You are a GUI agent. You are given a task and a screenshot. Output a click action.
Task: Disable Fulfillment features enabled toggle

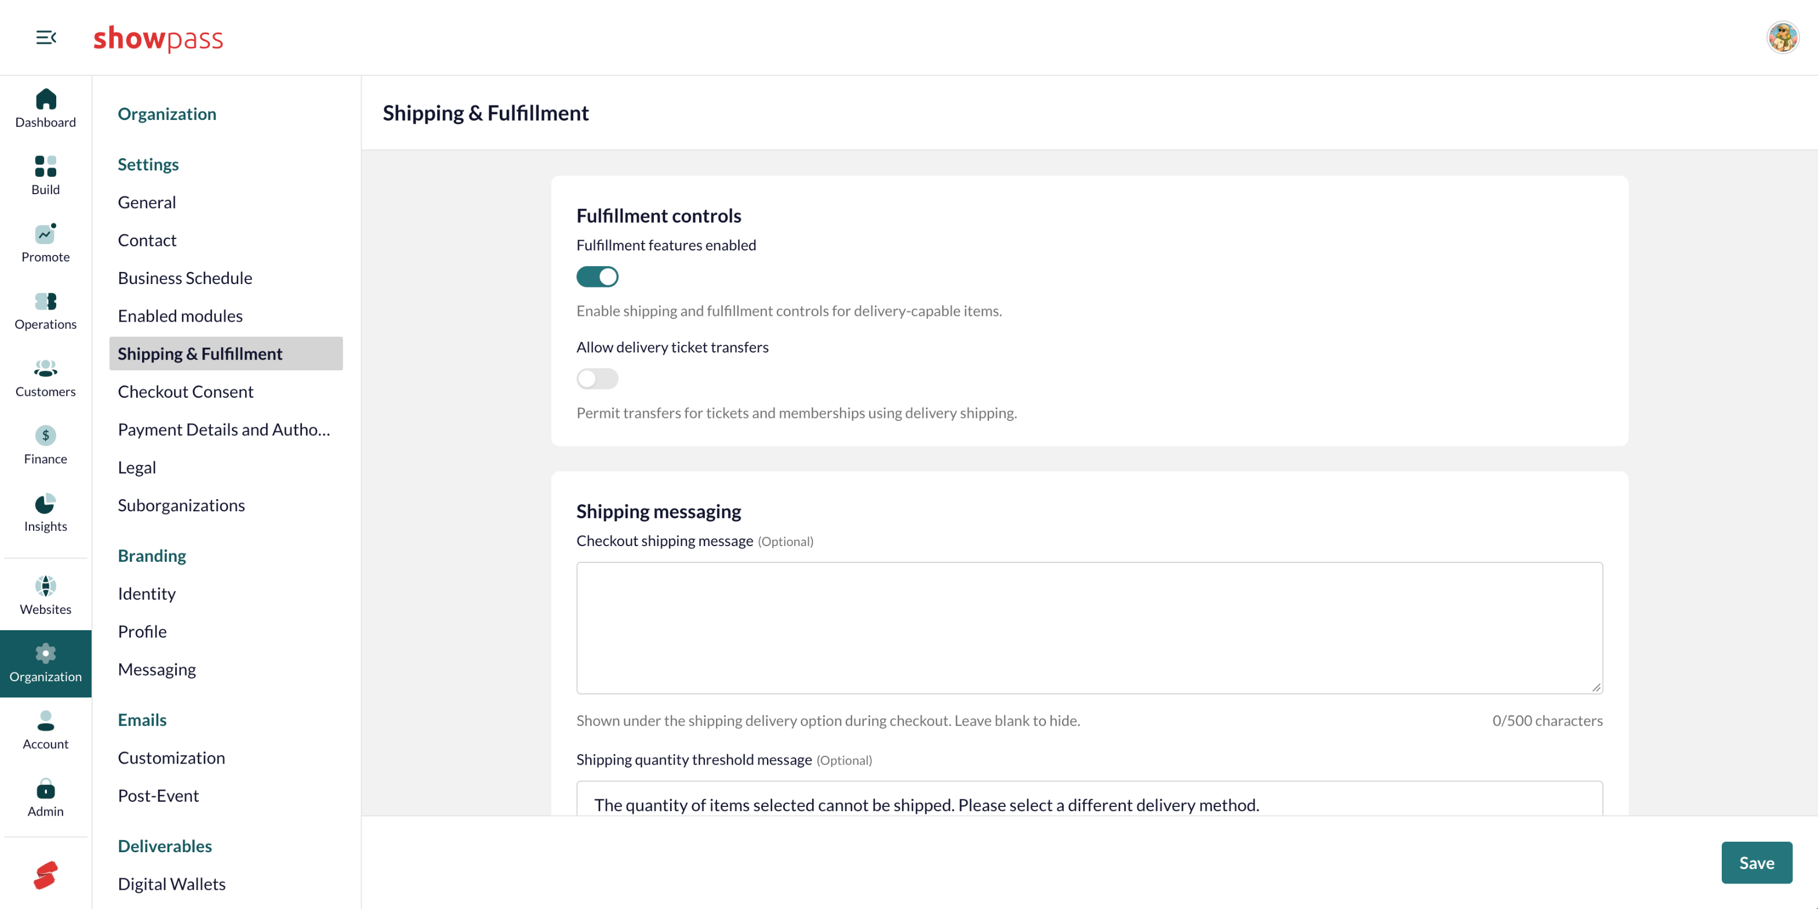(597, 277)
